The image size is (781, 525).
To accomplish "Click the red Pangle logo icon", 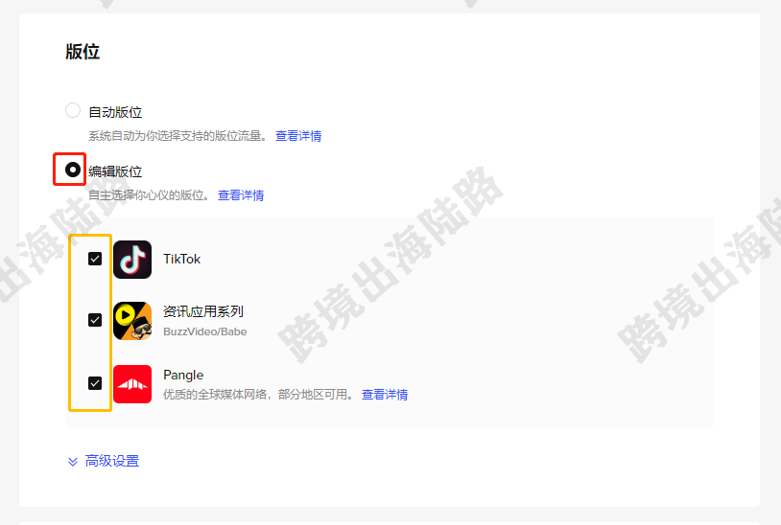I will [x=132, y=384].
